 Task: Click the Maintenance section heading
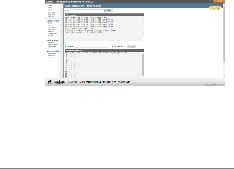point(52,40)
